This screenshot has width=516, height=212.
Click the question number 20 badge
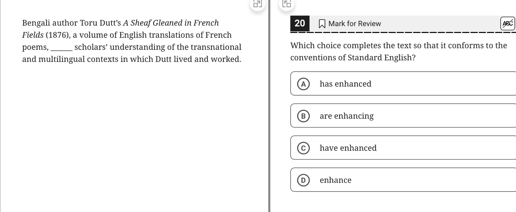click(x=300, y=23)
